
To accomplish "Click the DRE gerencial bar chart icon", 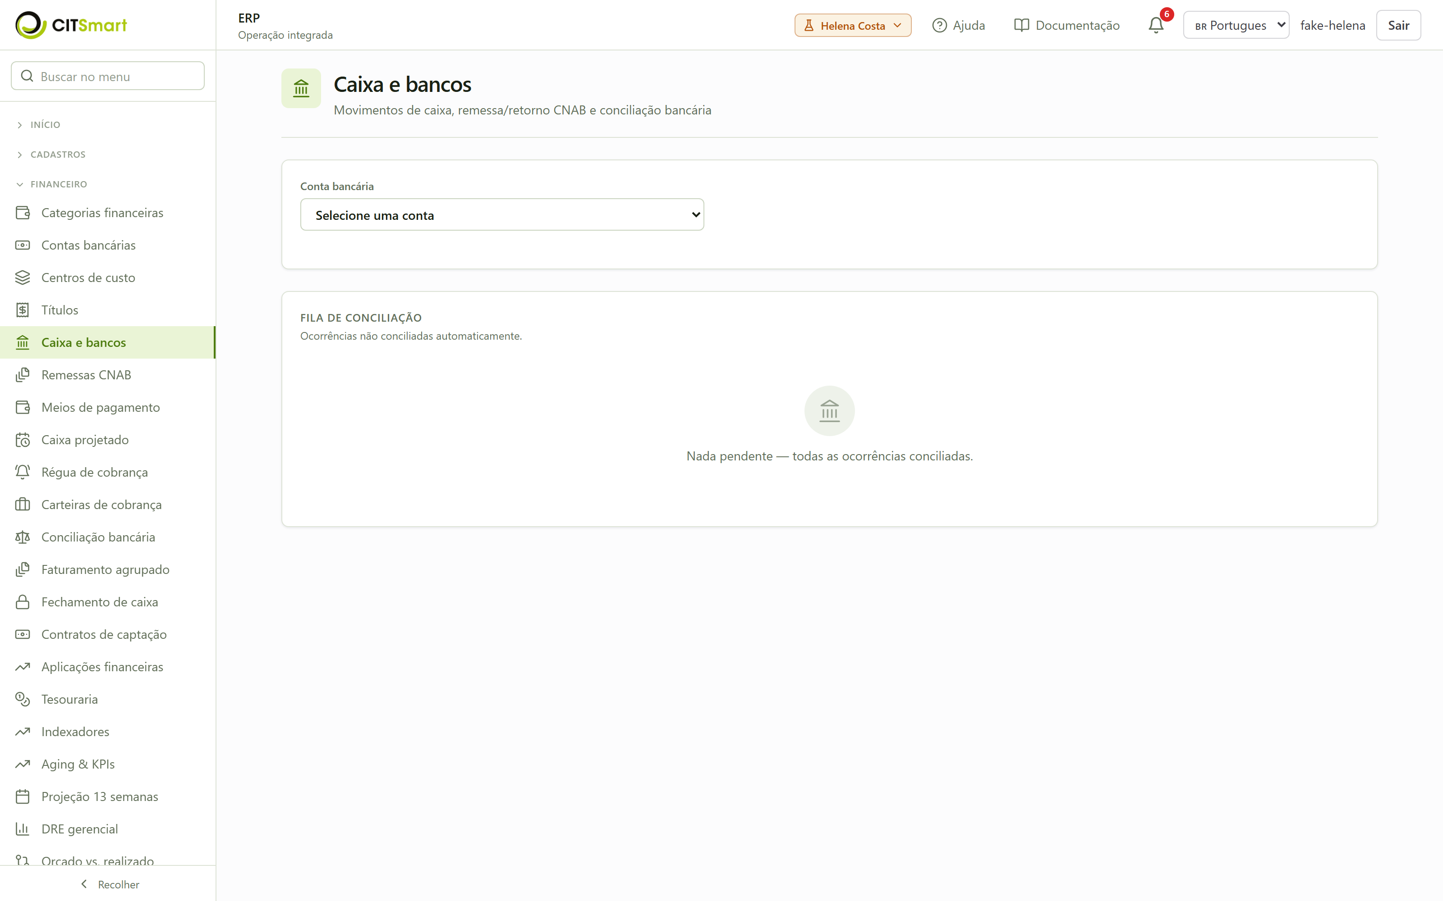I will [x=23, y=829].
